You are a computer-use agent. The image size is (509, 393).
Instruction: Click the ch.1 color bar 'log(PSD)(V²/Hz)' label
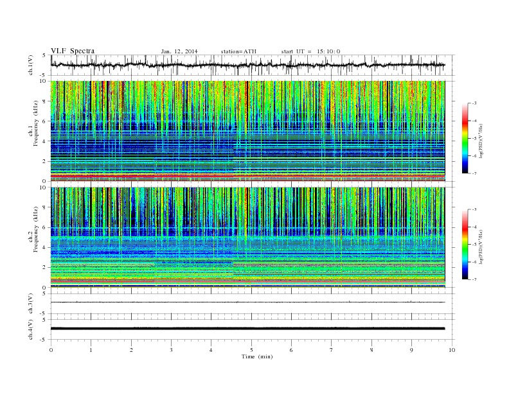click(x=481, y=141)
